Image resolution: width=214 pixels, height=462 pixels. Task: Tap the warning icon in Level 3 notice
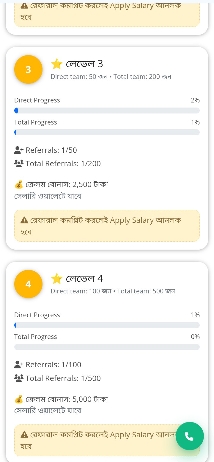tap(24, 220)
